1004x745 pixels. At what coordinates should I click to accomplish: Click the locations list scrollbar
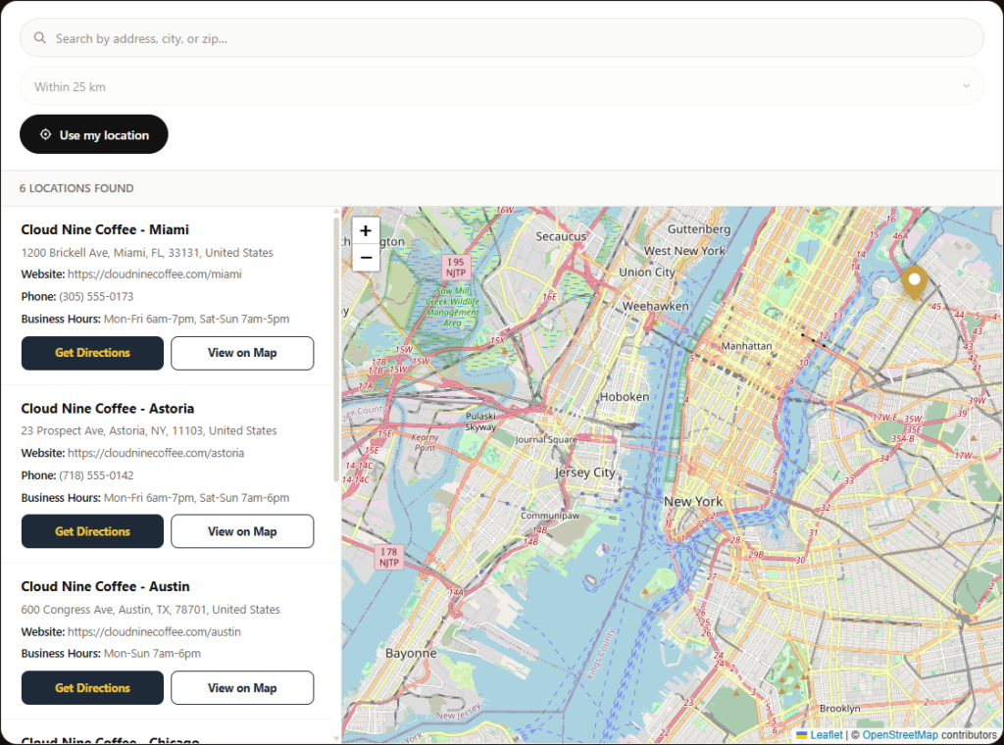[x=337, y=350]
